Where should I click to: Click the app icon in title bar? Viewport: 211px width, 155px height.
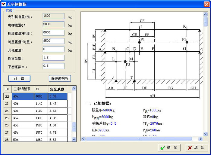(x=4, y=4)
